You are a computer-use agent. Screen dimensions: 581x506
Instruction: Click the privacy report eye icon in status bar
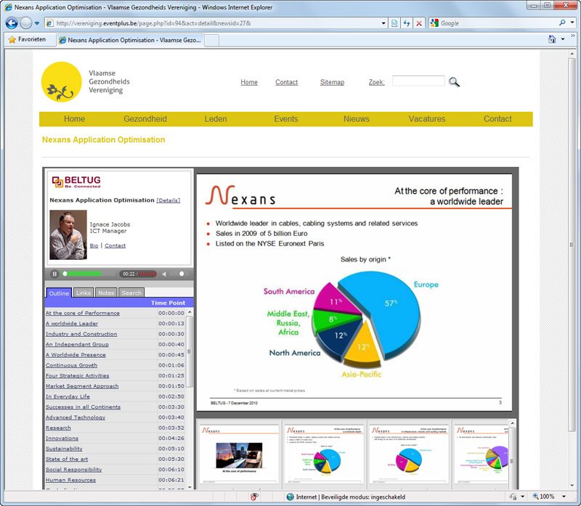point(254,497)
